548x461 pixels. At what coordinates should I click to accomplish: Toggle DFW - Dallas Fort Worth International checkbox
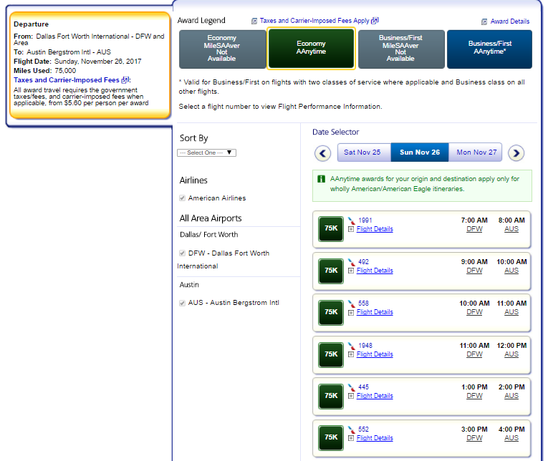[183, 253]
